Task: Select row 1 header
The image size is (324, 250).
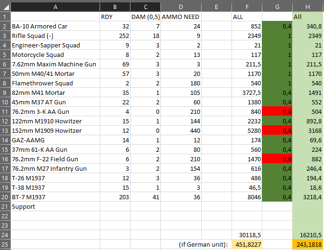Action: coord(5,17)
